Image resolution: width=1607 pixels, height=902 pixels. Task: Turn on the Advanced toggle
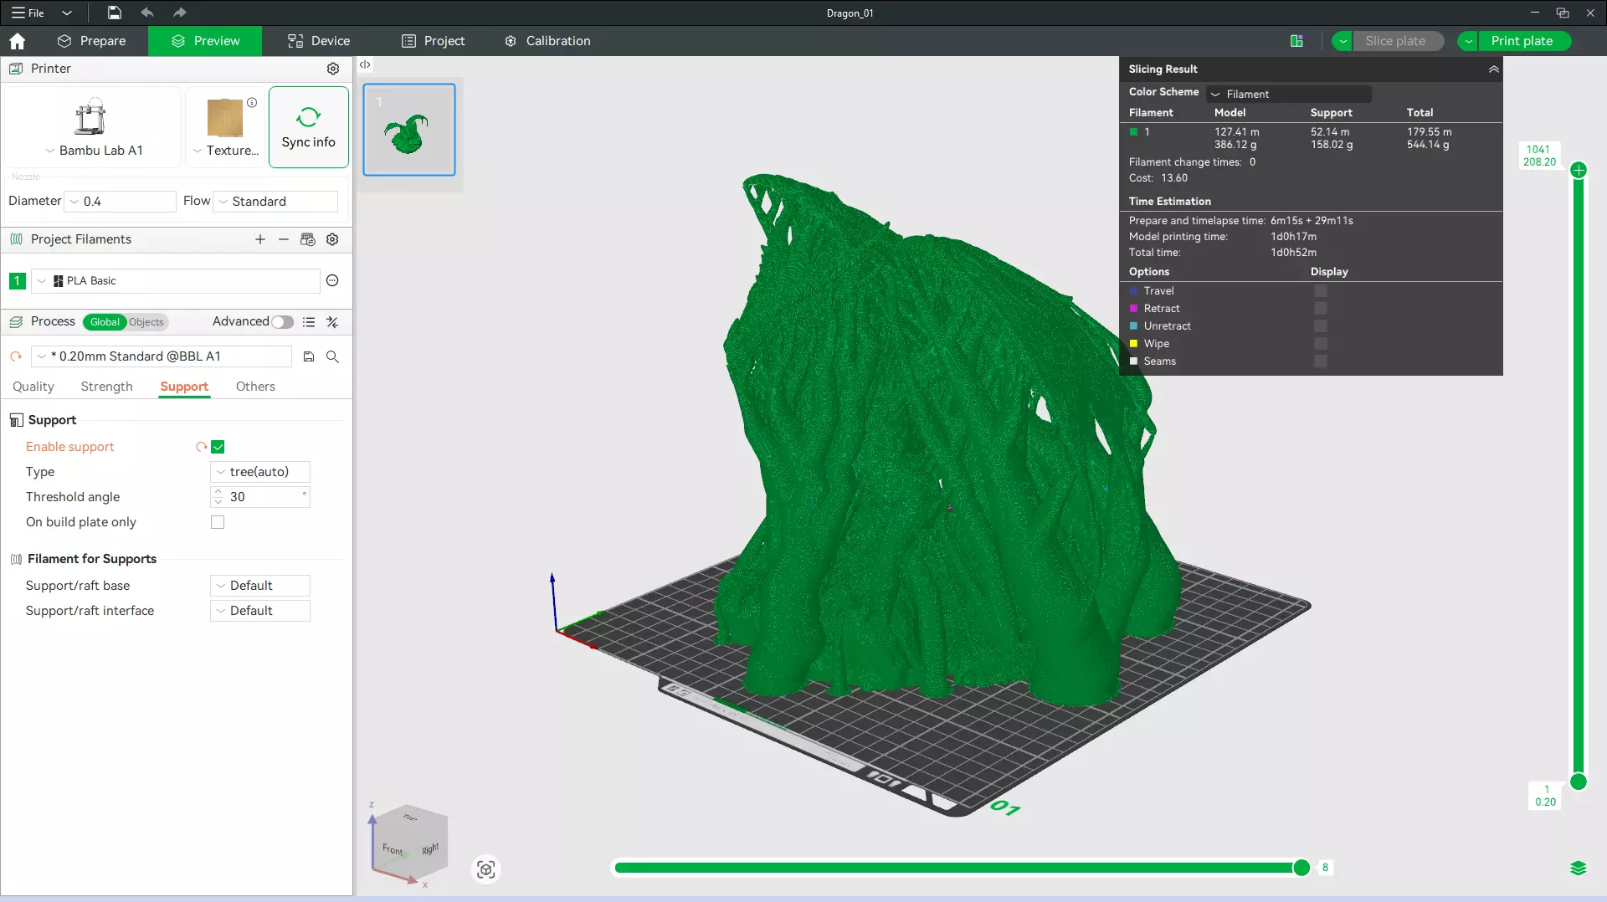282,322
